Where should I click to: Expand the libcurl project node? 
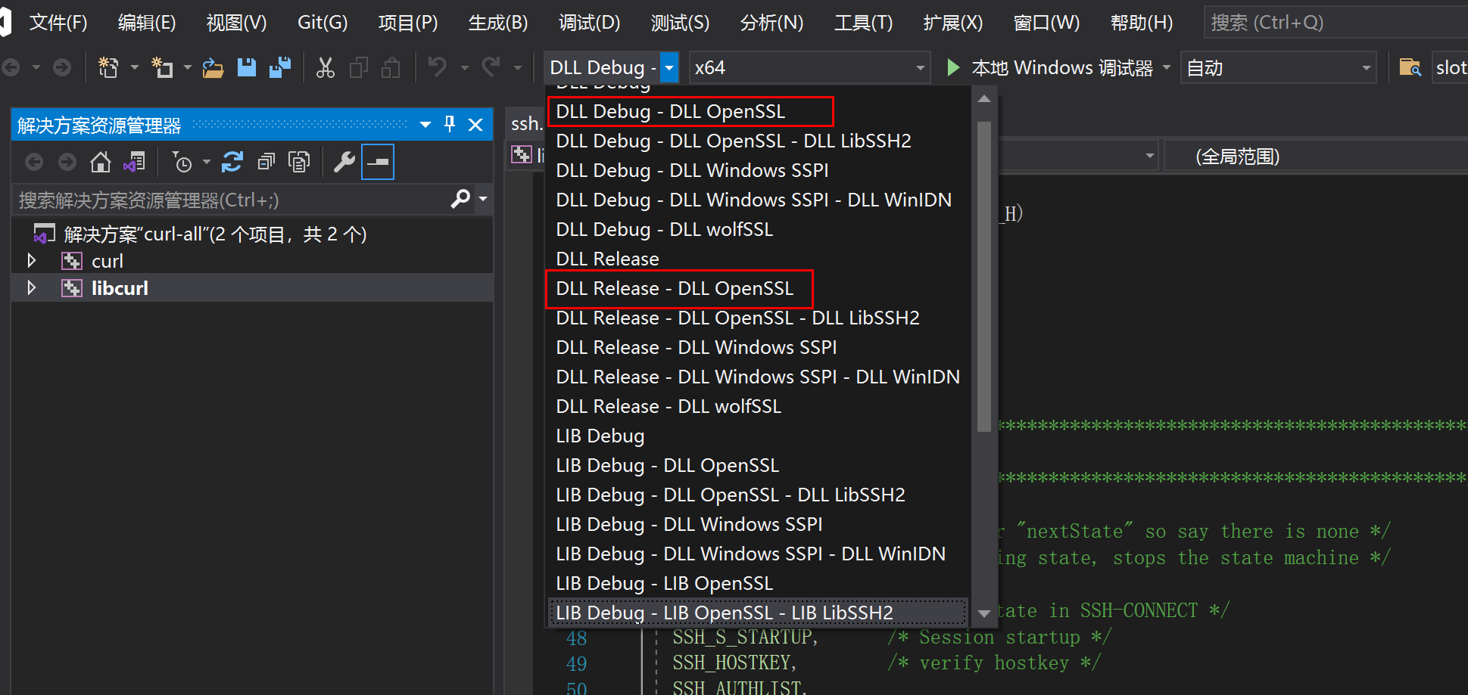click(x=32, y=287)
